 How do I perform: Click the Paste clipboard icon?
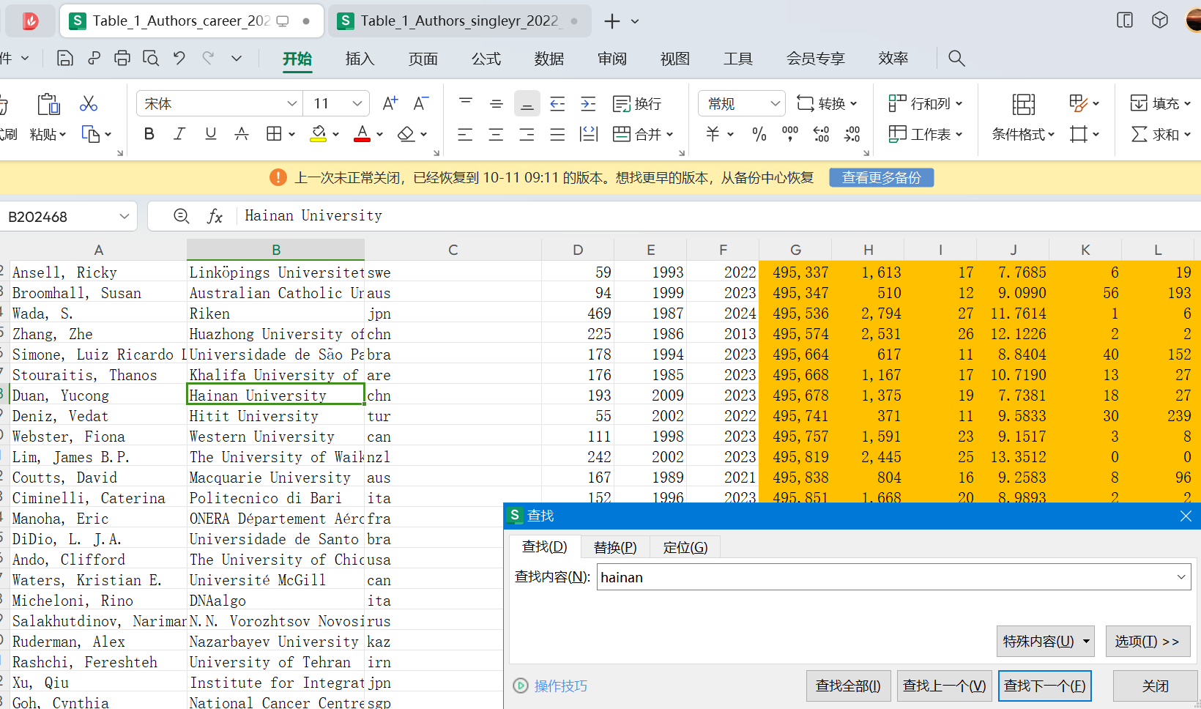click(48, 104)
